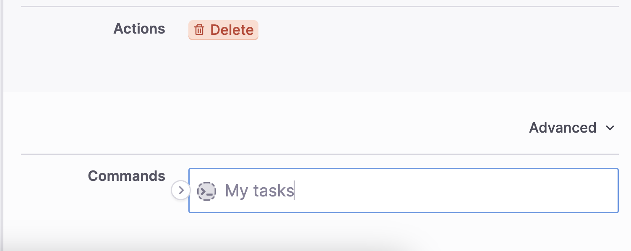Viewport: 631px width, 251px height.
Task: Expand the Commands row using its round arrow
Action: click(181, 191)
